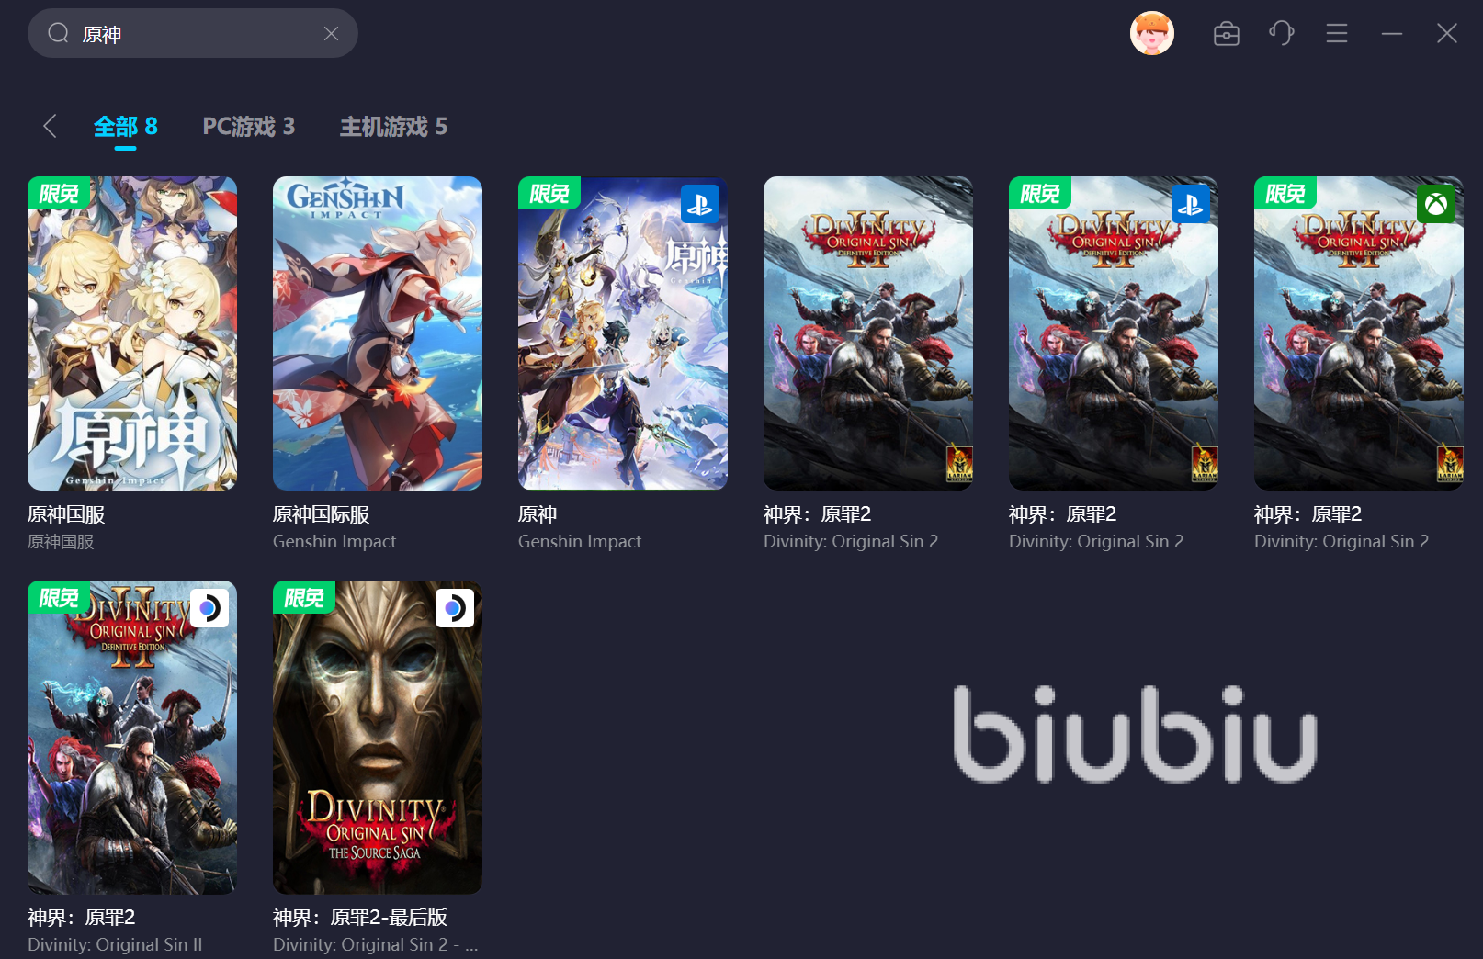This screenshot has width=1483, height=959.
Task: Open 原神国服 game thumbnail
Action: pos(132,333)
